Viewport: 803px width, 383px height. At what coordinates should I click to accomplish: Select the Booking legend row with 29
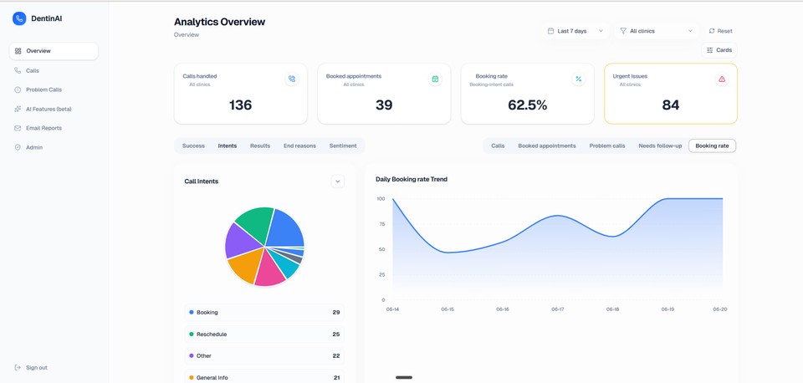(x=264, y=313)
